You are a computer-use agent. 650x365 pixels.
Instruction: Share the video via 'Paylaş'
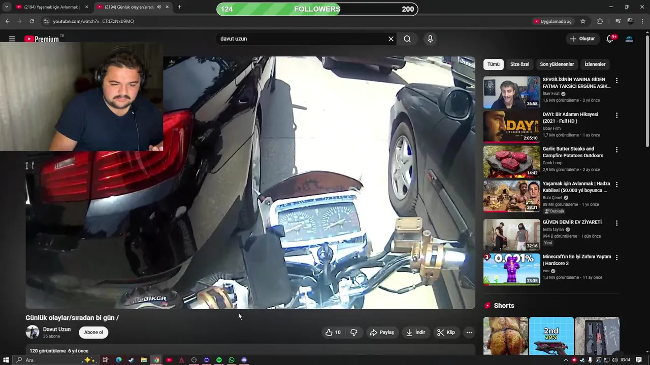(x=382, y=333)
